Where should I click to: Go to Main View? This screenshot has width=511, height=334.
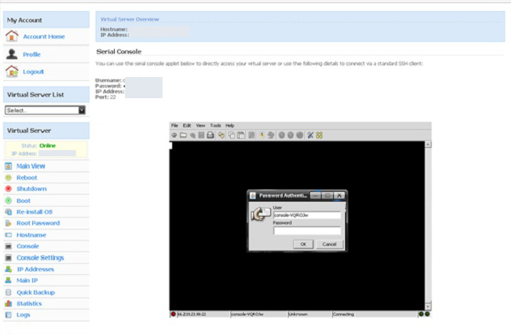(x=31, y=166)
